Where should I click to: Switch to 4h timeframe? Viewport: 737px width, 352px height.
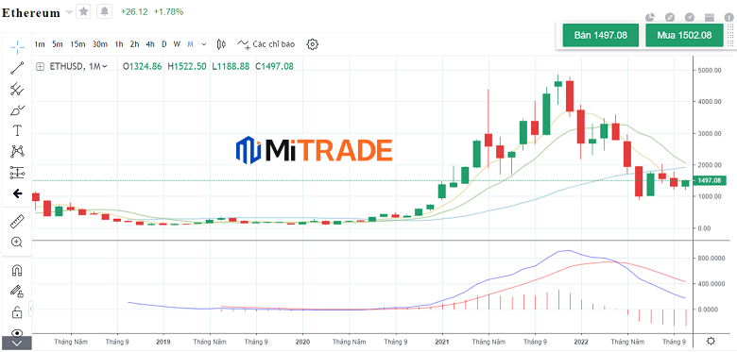point(150,44)
